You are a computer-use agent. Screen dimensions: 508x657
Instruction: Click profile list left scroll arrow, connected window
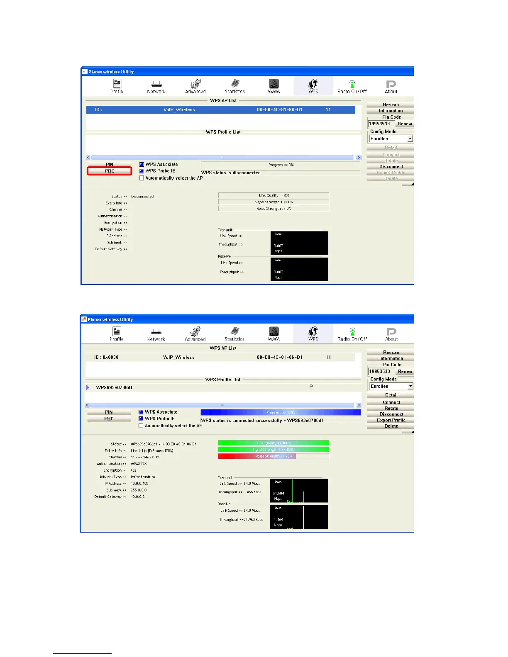click(88, 405)
